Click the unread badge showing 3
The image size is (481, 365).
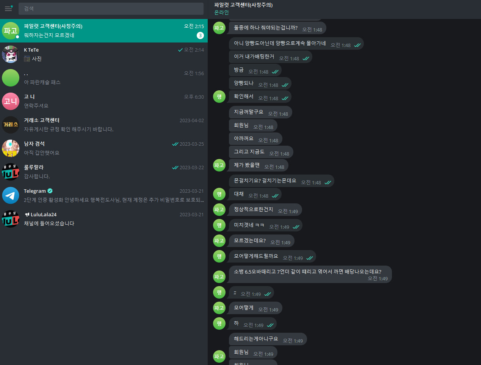(x=200, y=35)
